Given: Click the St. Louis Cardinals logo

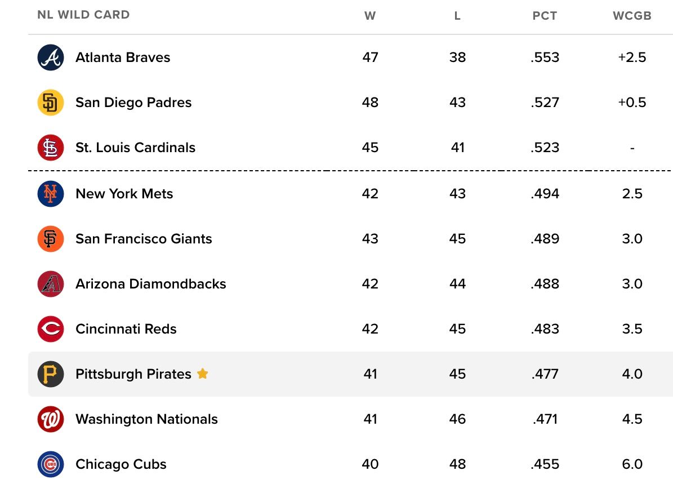Looking at the screenshot, I should pos(51,148).
